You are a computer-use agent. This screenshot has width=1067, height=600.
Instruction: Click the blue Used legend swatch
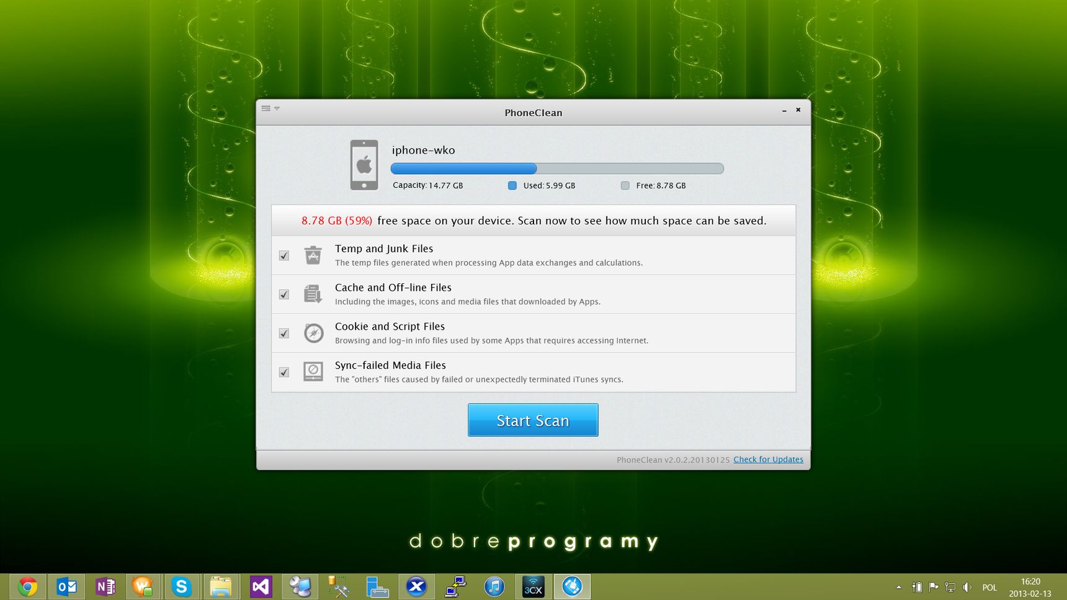point(512,185)
